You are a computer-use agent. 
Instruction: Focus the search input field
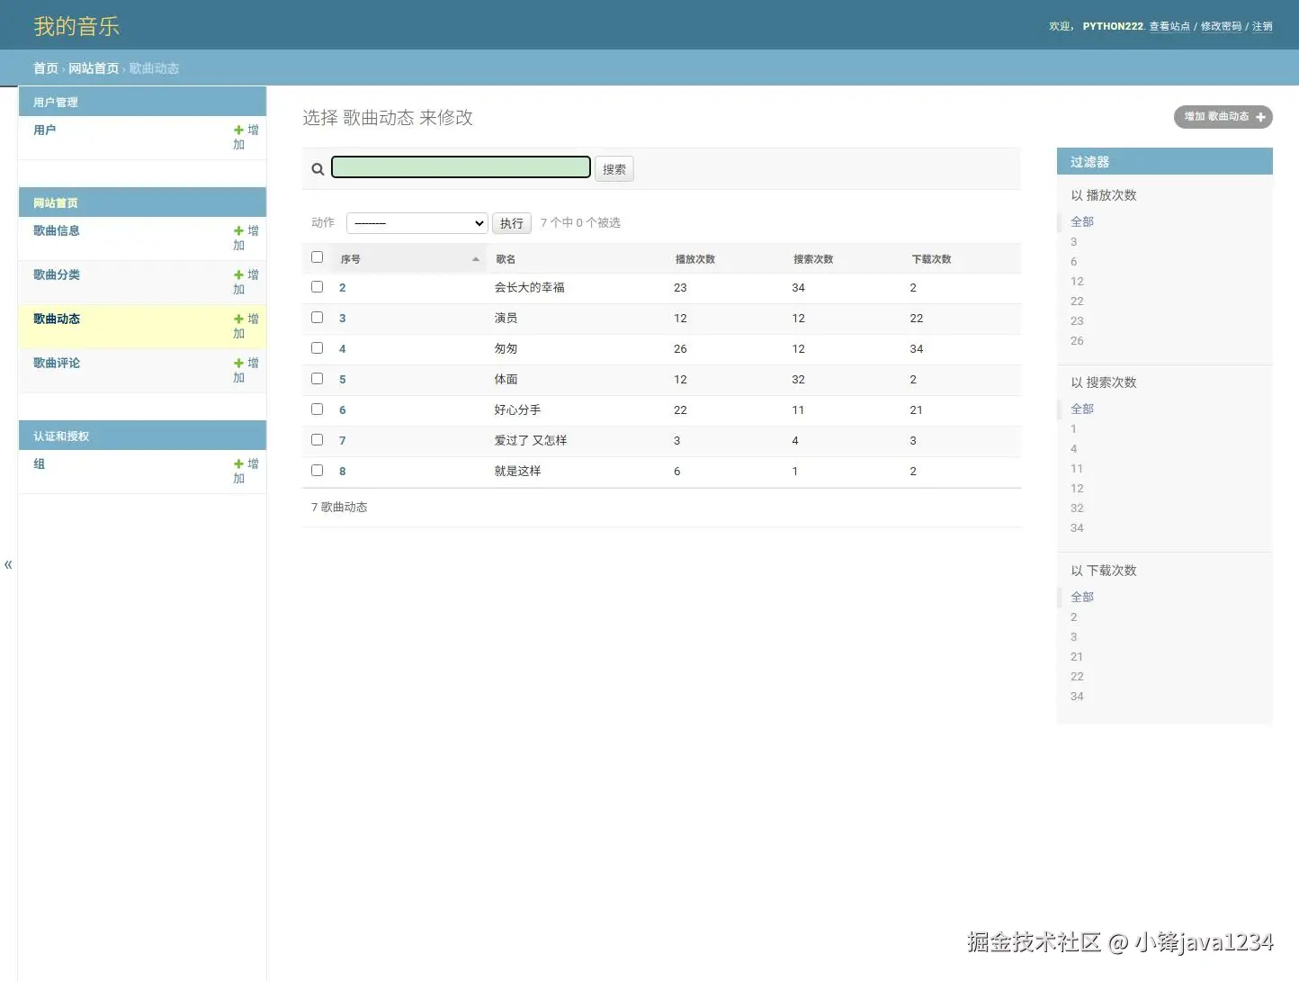(x=461, y=167)
